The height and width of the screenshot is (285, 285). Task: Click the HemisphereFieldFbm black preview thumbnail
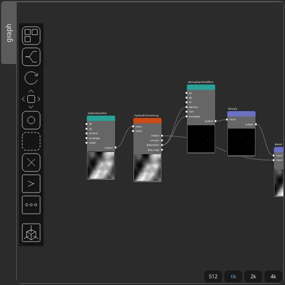[201, 139]
